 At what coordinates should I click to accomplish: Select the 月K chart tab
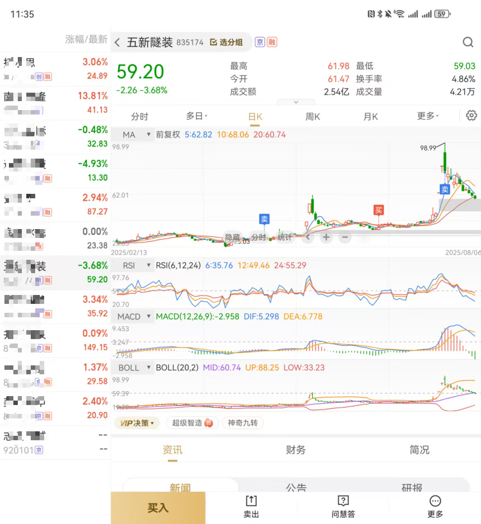click(x=370, y=117)
